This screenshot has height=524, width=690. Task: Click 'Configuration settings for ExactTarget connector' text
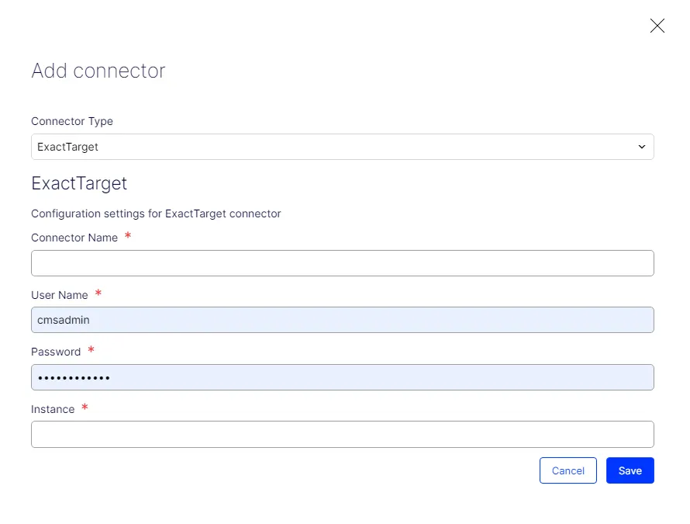156,213
